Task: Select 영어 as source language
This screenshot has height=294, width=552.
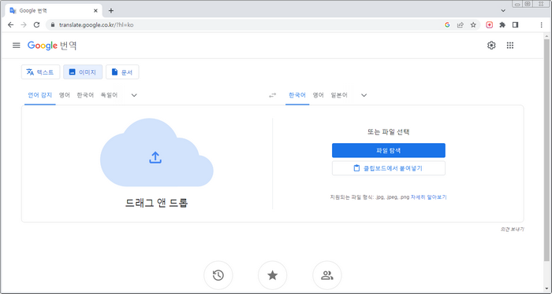Action: pos(65,95)
